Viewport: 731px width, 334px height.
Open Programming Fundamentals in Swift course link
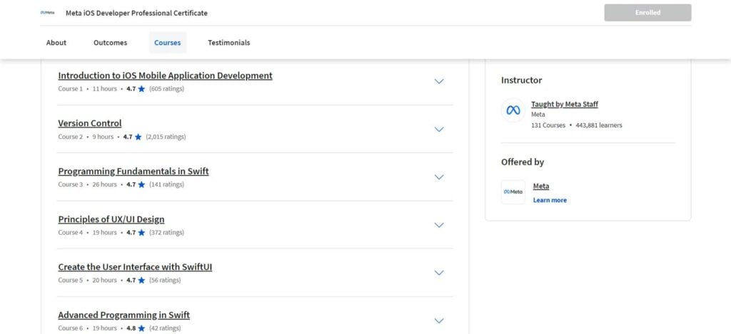coord(133,171)
